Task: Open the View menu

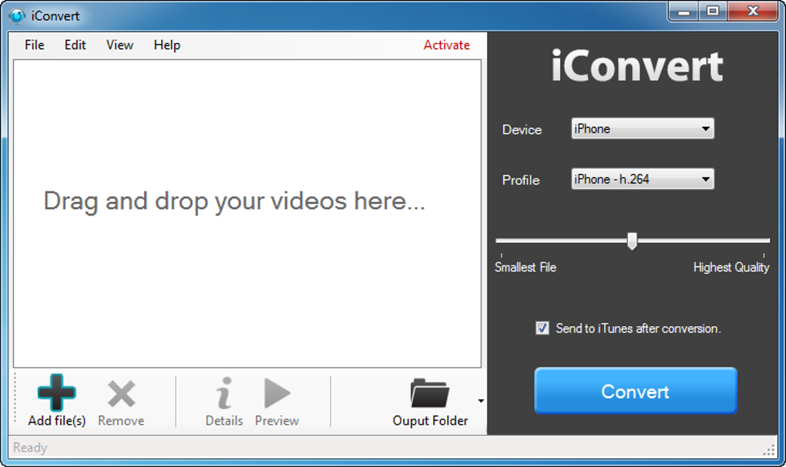Action: coord(119,45)
